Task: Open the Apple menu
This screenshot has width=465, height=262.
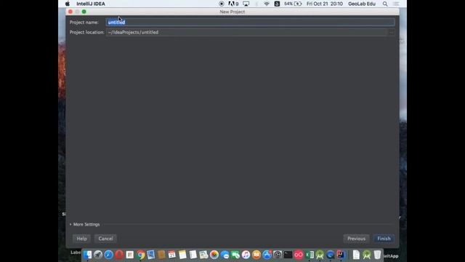Action: pos(68,4)
